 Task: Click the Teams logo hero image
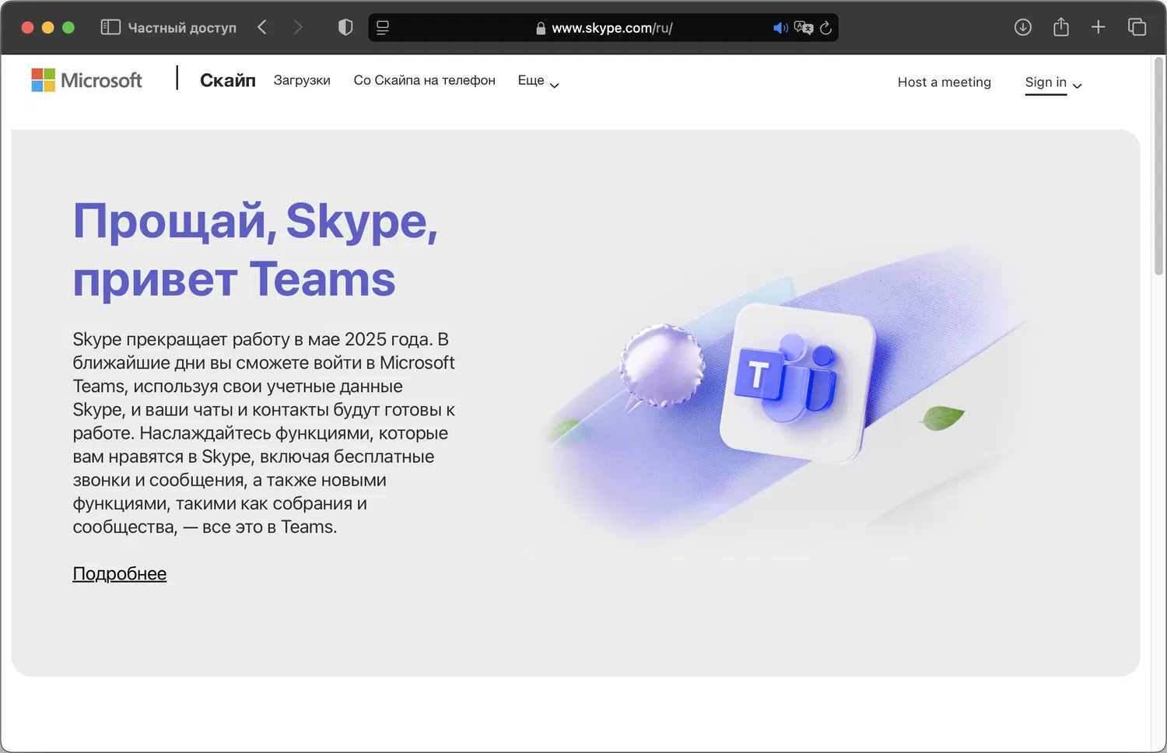coord(797,383)
